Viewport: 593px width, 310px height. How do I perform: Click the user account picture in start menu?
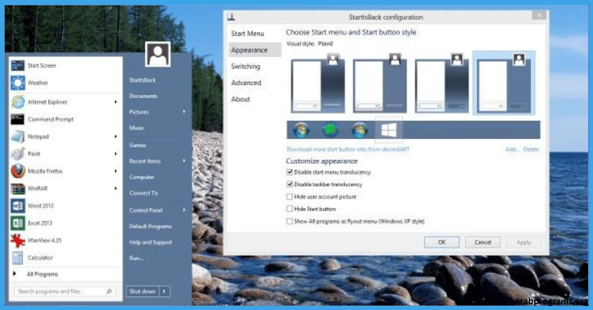[158, 54]
